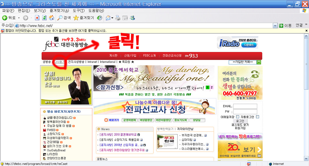Click the ★ 특파원 ★ link
The width and height of the screenshot is (309, 166).
point(126,62)
